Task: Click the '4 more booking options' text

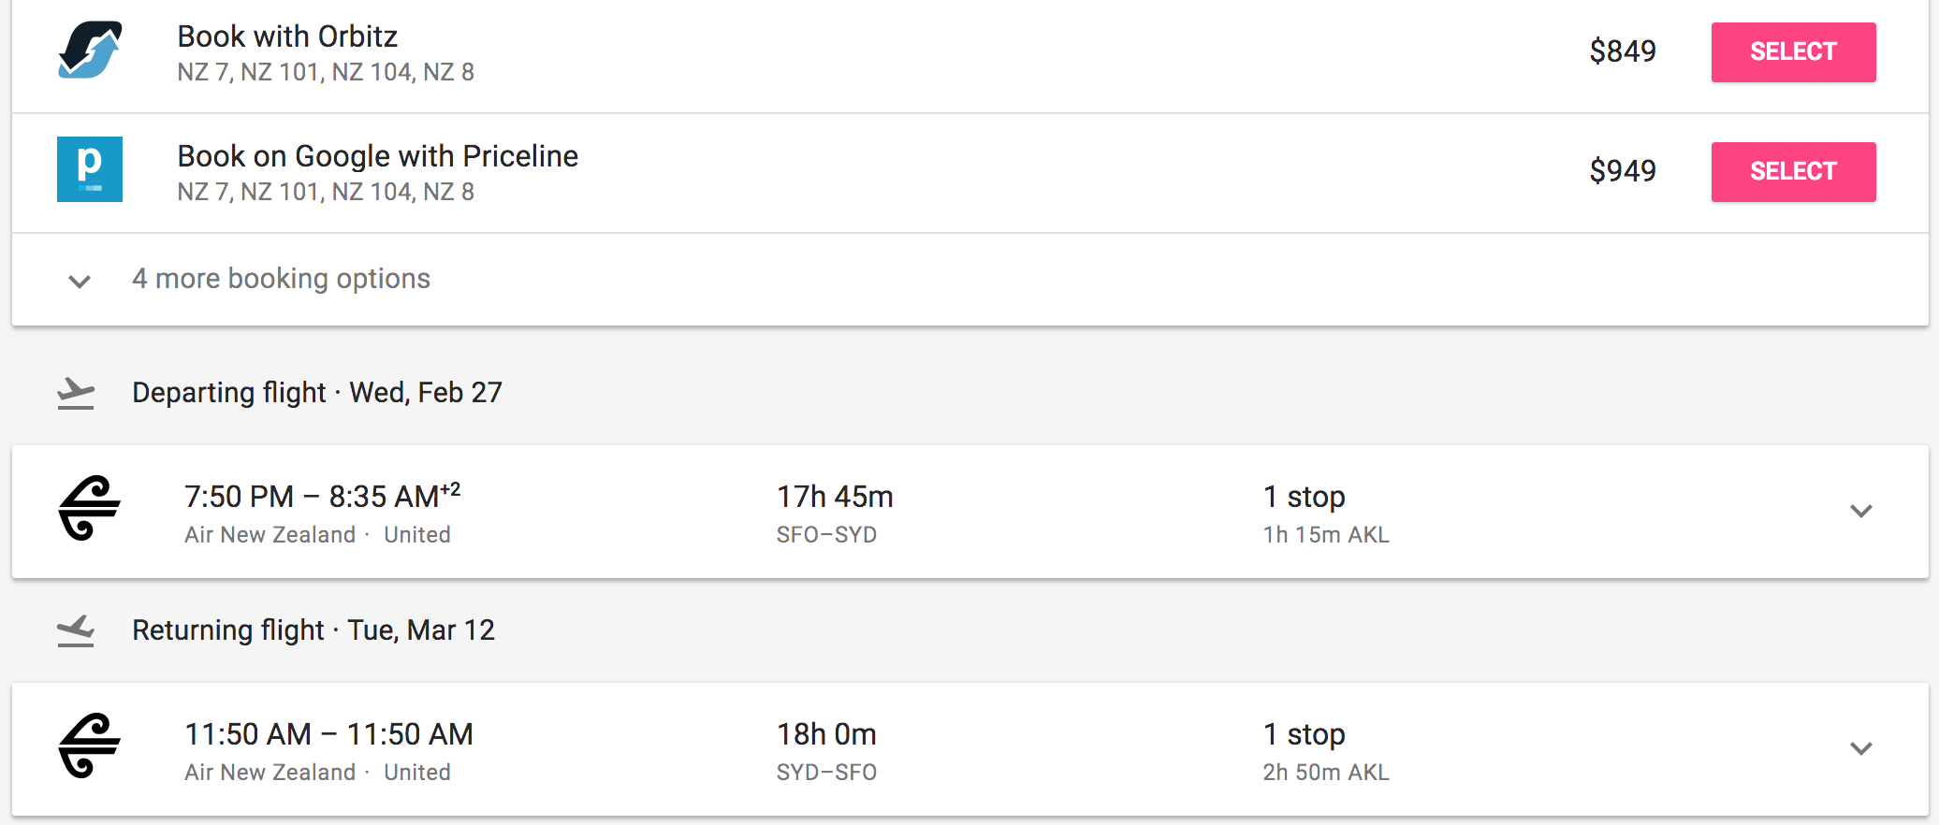Action: click(281, 279)
